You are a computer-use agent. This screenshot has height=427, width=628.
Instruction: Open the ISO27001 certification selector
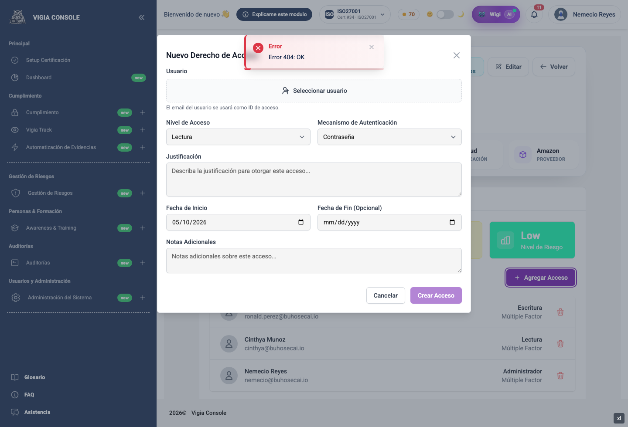coord(355,14)
